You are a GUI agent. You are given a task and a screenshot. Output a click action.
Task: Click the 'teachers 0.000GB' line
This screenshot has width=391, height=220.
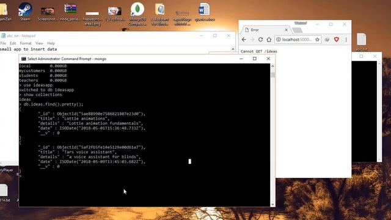43,80
